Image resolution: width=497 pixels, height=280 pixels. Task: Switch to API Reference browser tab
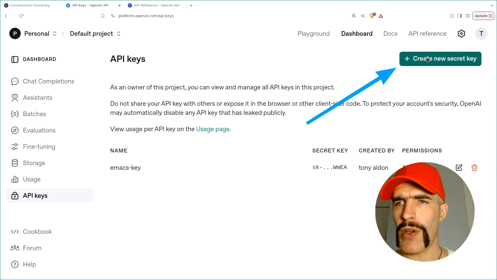154,5
